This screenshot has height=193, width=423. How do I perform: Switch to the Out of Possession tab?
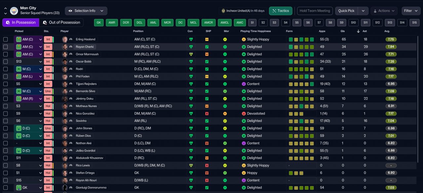tap(61, 23)
